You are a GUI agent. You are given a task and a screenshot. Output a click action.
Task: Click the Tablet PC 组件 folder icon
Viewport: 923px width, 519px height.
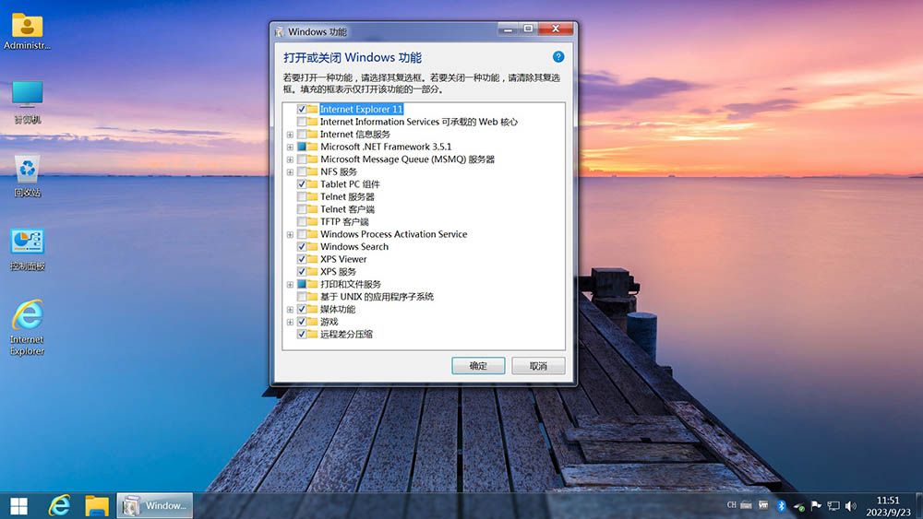click(x=313, y=184)
